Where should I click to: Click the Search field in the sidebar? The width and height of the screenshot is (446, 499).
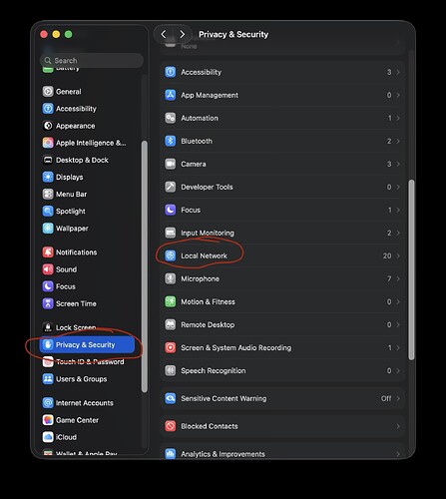(92, 60)
